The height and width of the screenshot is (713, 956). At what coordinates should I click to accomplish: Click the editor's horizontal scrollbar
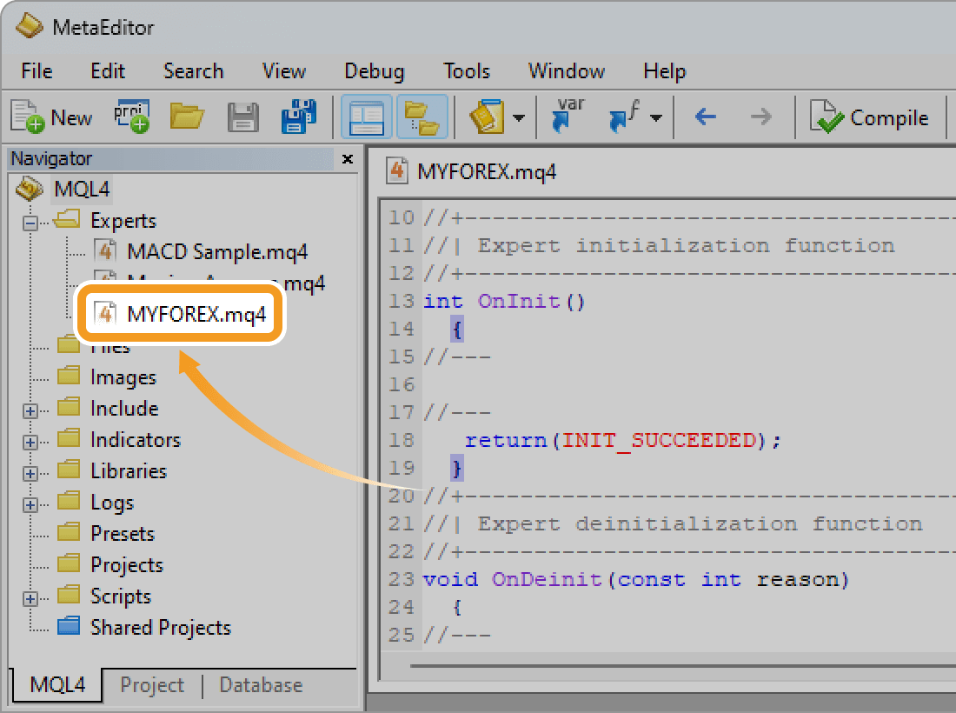click(x=678, y=667)
